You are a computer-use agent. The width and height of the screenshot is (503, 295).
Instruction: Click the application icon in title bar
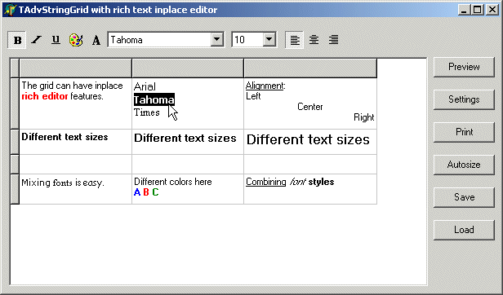pos(11,10)
